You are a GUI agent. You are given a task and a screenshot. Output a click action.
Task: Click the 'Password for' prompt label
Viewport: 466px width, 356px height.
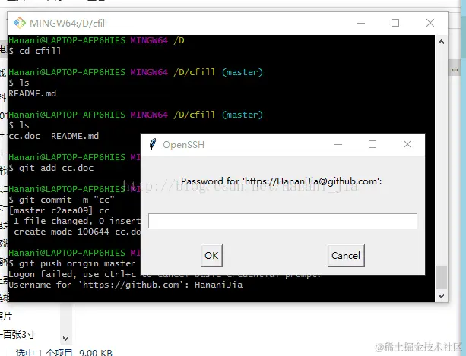281,181
